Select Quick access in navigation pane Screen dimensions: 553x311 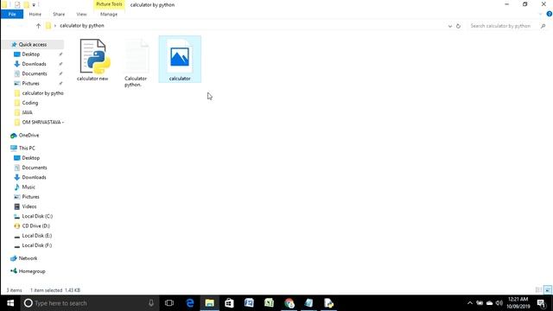coord(33,44)
